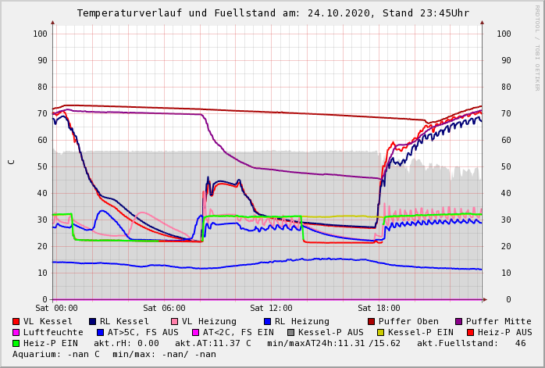Click the Sat 18:00 time axis label
Screen dimensions: 545x368
click(379, 309)
